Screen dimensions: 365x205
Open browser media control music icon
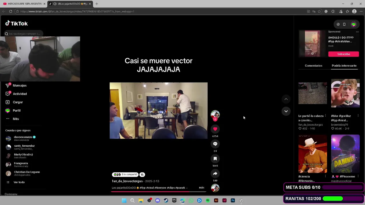[x=341, y=11]
